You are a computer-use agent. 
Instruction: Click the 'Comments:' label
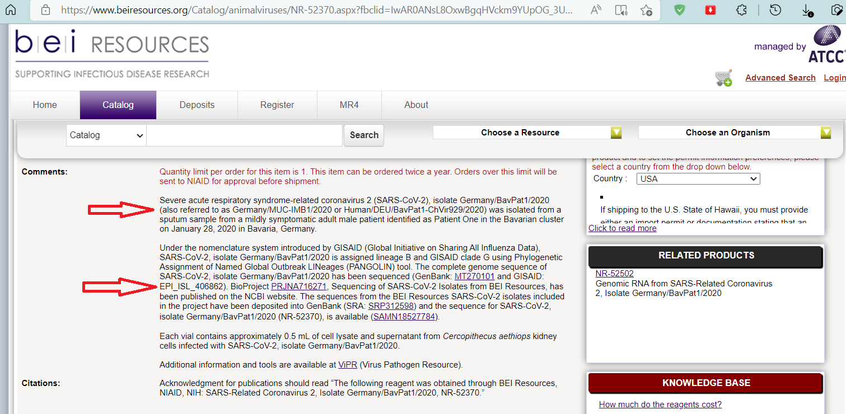(44, 172)
